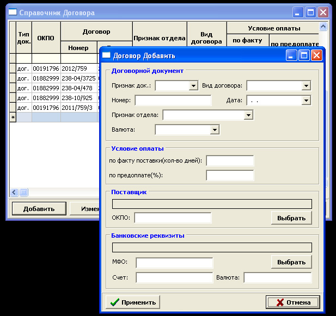Click the Счет input field
Screen dimensions: 336x316
(174, 278)
